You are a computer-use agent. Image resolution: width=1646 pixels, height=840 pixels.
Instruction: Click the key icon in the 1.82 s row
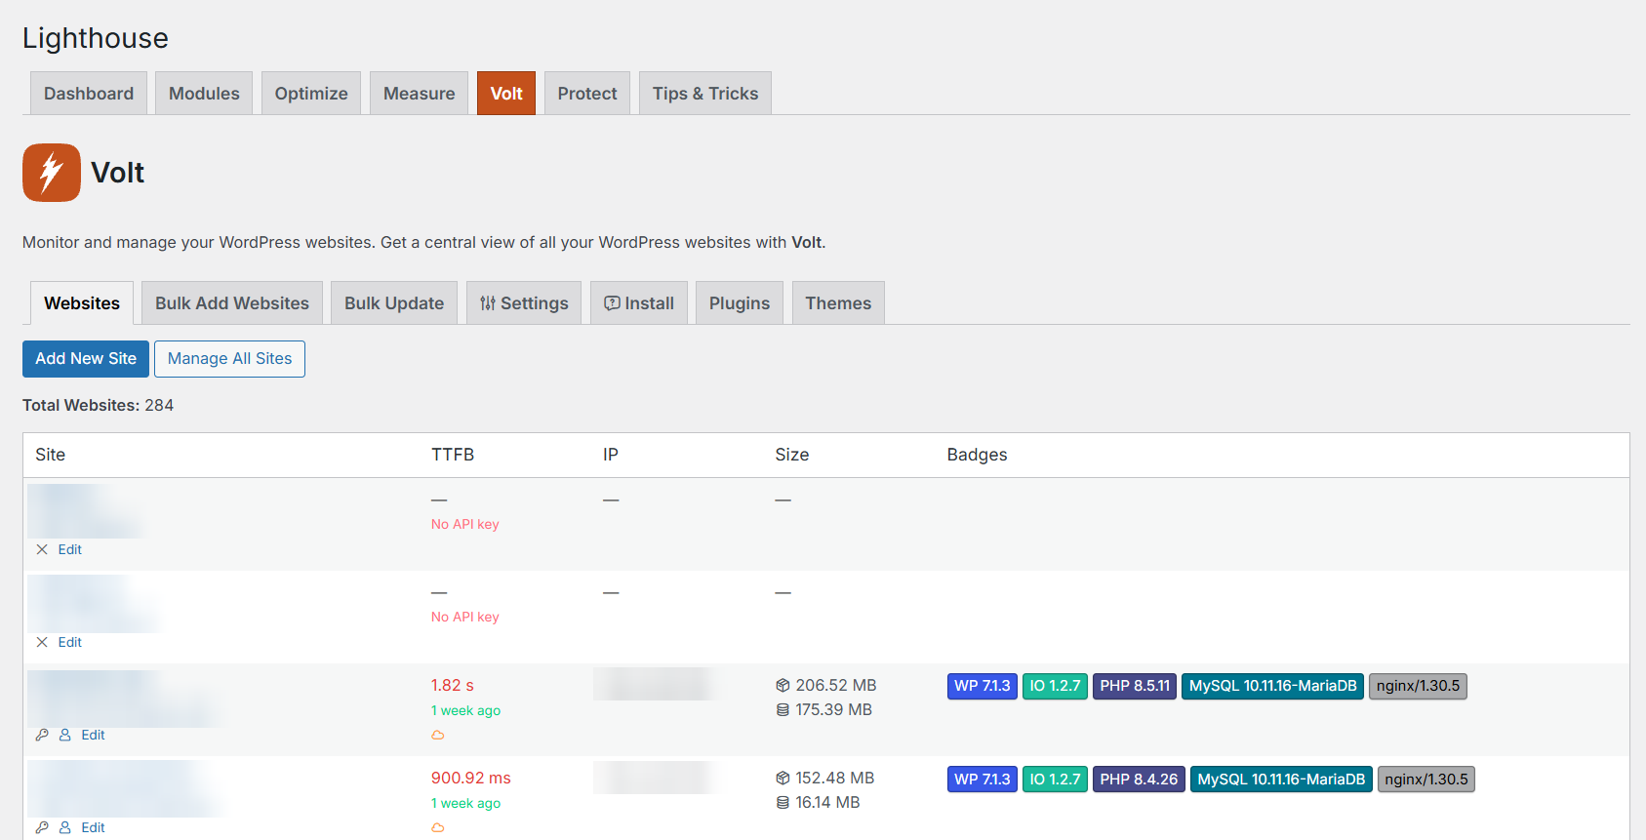pos(42,735)
